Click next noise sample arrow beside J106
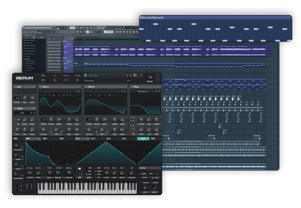This screenshot has height=208, width=301. [34, 113]
